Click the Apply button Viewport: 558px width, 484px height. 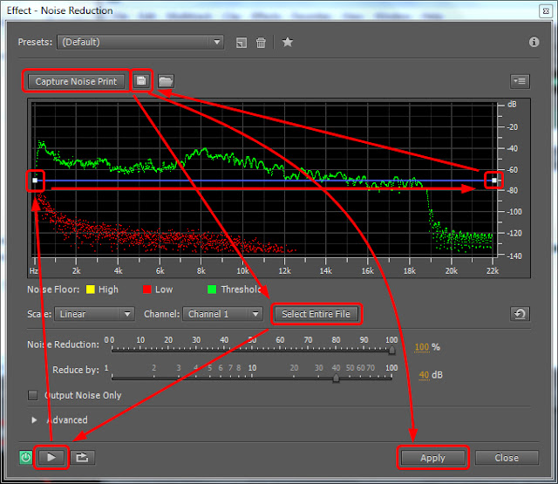pos(432,458)
